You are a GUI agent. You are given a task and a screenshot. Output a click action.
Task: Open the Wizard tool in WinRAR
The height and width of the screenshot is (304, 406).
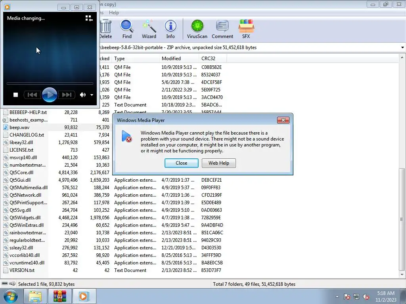coord(149,29)
